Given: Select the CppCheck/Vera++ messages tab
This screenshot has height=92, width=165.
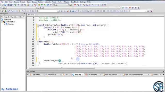Looking at the screenshot, I should click(x=134, y=75).
